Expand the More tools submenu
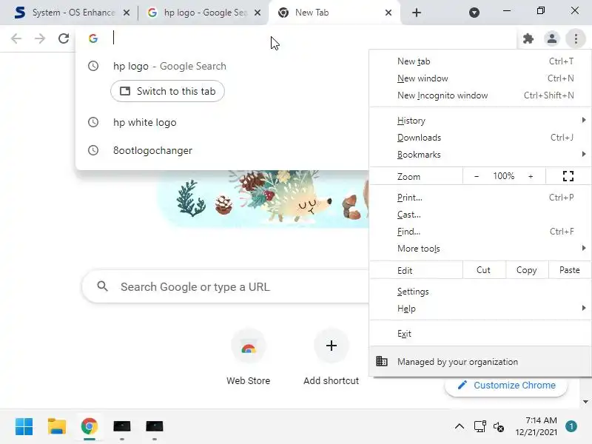Viewport: 592px width, 444px height. [480, 249]
